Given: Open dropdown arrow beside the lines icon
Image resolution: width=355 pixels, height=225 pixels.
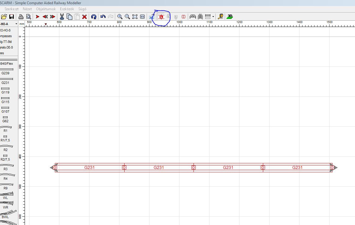Looking at the screenshot, I should pyautogui.click(x=213, y=17).
